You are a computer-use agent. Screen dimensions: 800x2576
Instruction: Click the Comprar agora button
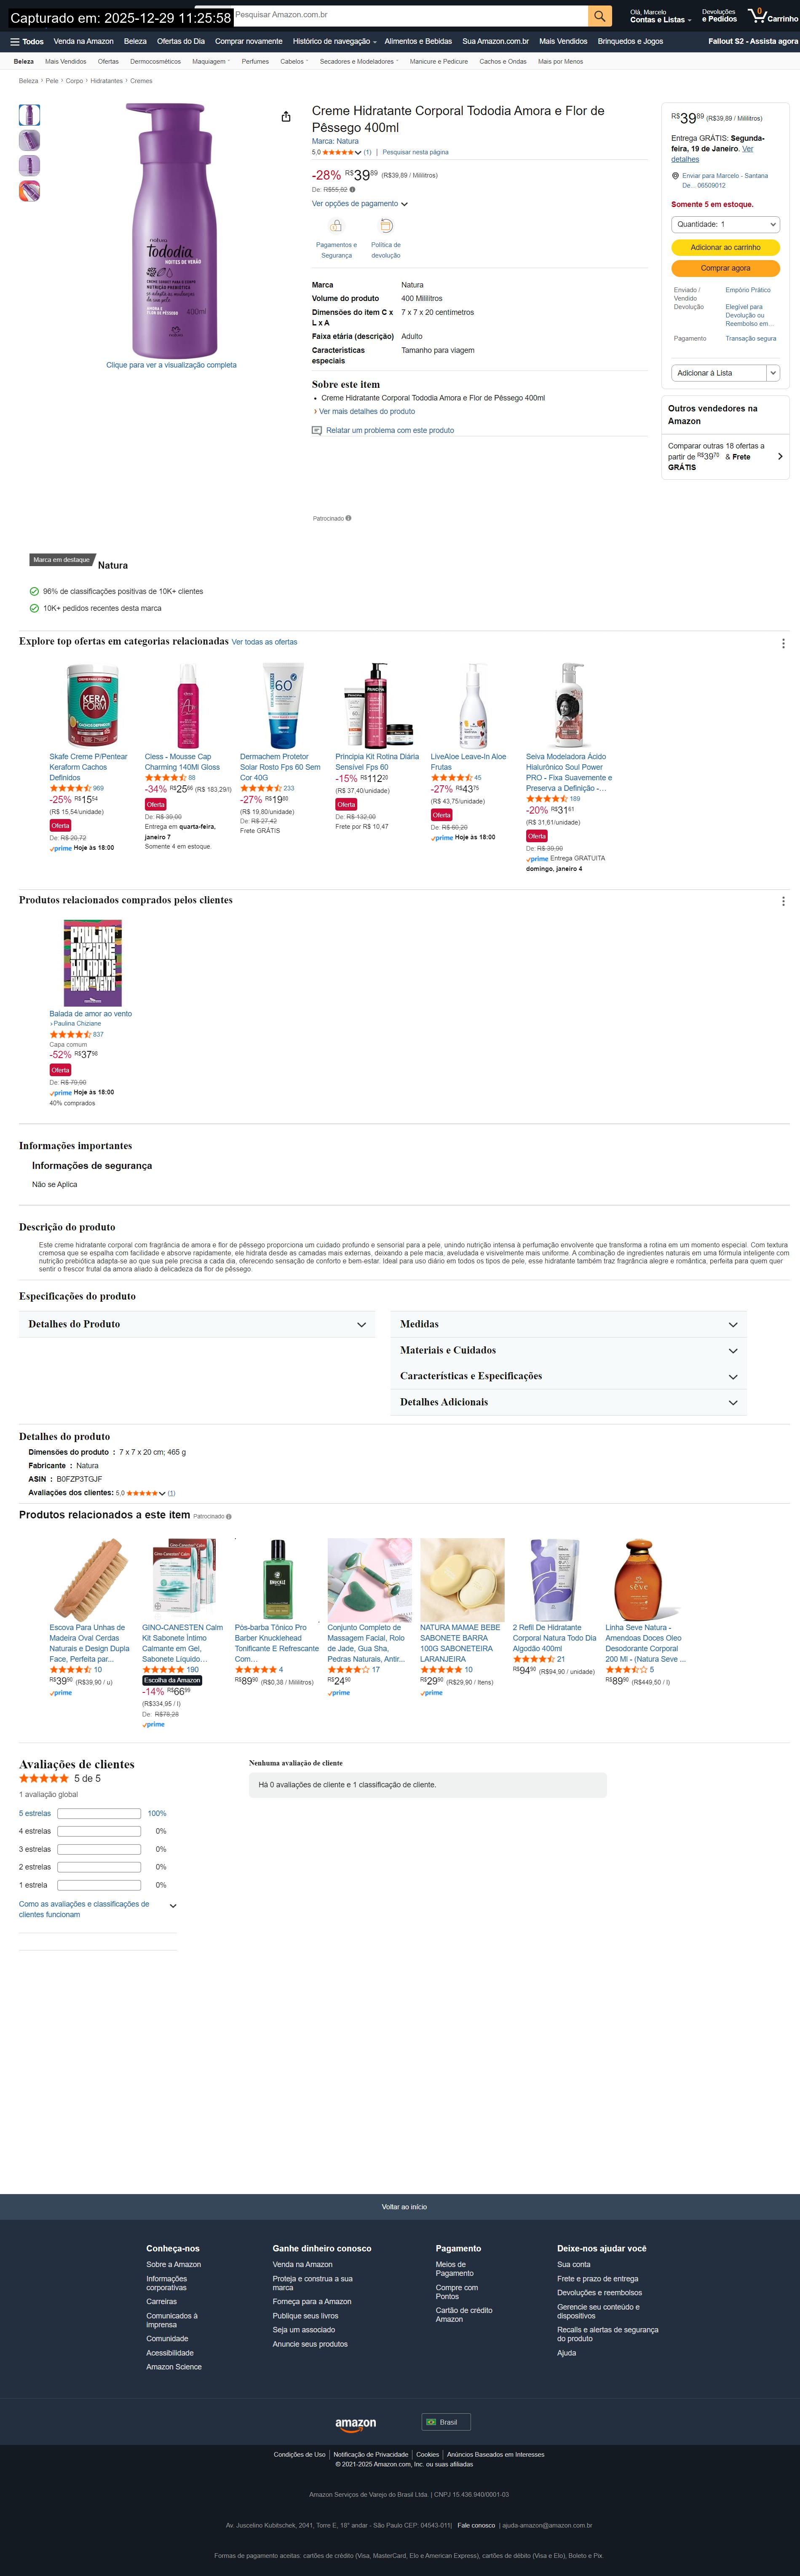point(725,268)
